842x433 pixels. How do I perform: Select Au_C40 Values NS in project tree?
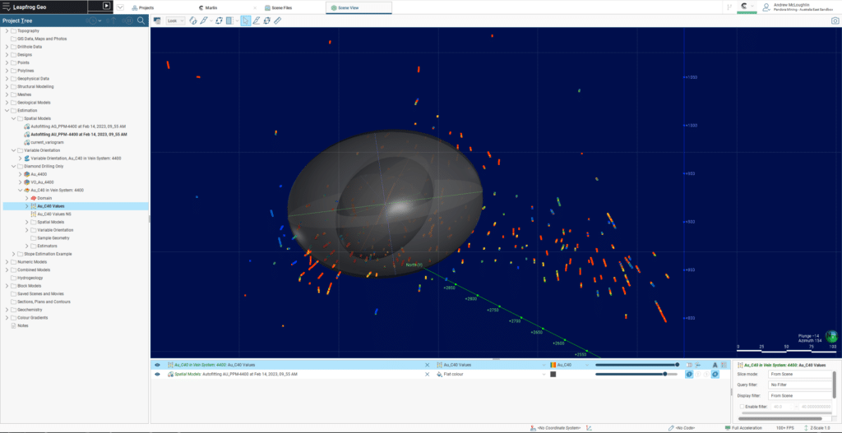tap(55, 214)
